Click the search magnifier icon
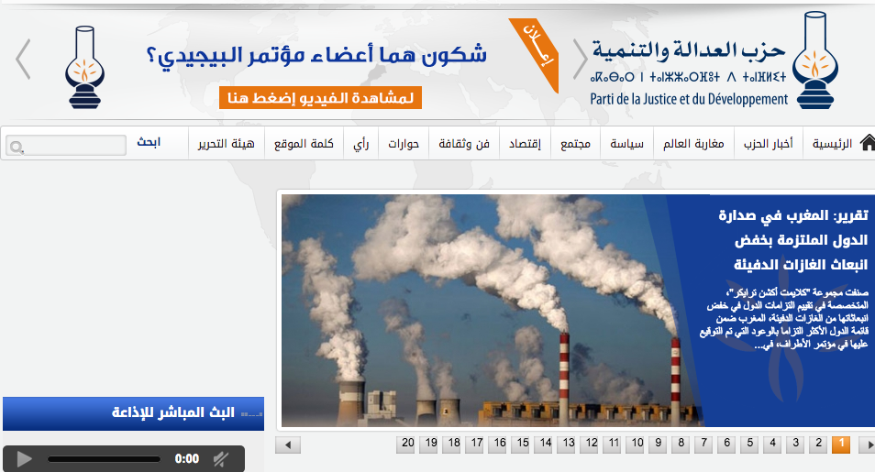The height and width of the screenshot is (472, 875). click(x=17, y=147)
